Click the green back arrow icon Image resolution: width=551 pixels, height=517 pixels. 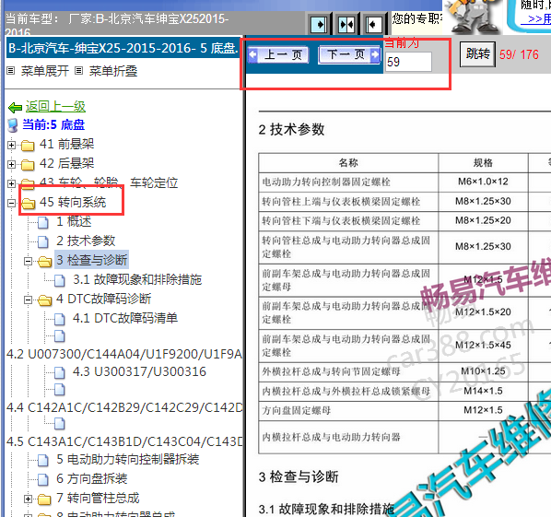tap(15, 107)
